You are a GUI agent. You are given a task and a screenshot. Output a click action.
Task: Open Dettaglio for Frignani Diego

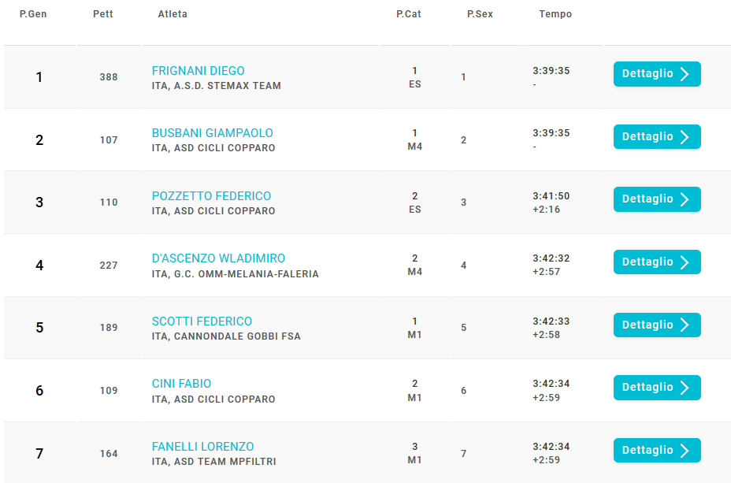657,74
